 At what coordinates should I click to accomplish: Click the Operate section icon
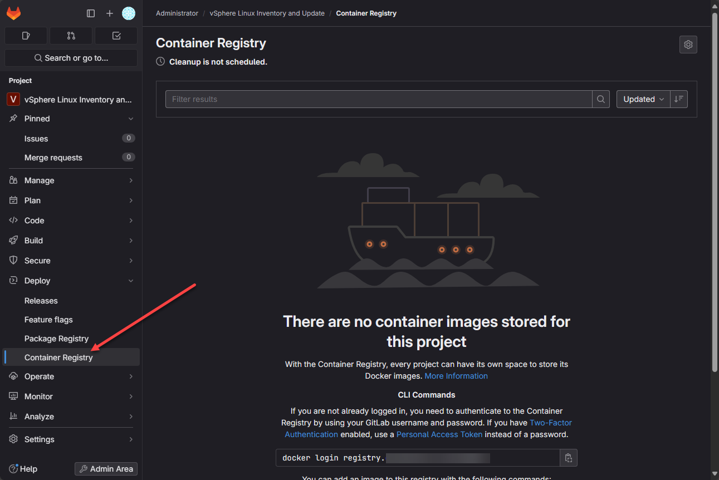point(13,376)
